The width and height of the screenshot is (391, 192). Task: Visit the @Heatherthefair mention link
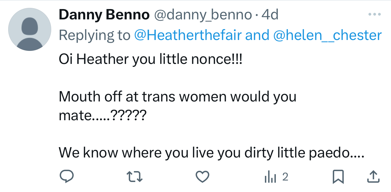click(x=188, y=35)
